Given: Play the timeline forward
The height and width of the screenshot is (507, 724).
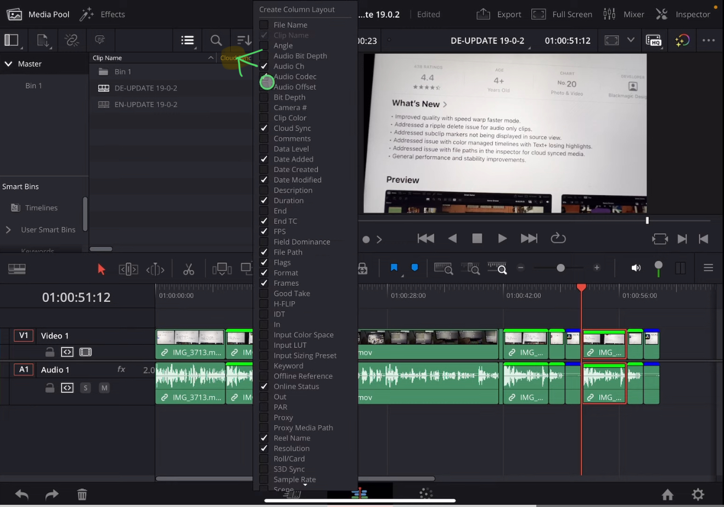Looking at the screenshot, I should pyautogui.click(x=502, y=238).
